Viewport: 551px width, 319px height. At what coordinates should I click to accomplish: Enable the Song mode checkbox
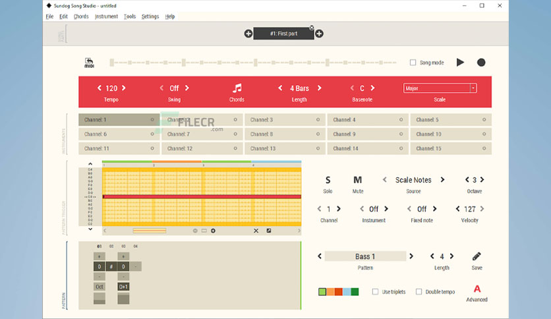413,63
